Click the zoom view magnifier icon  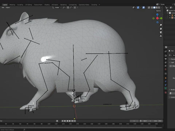[161, 25]
